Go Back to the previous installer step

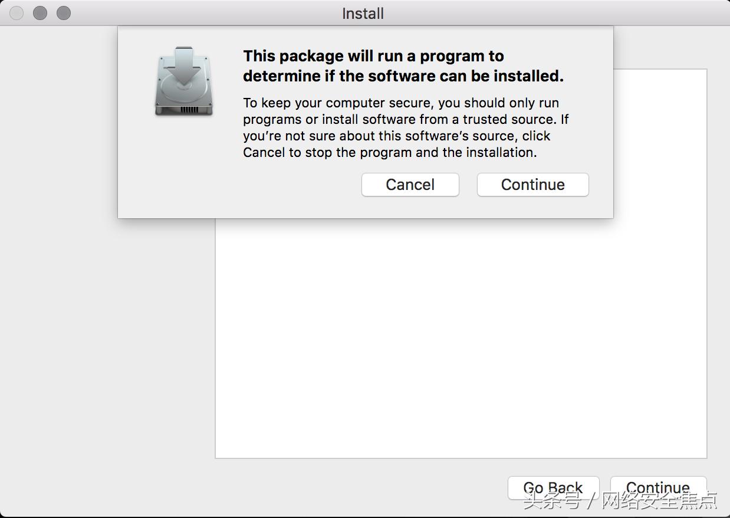coord(553,488)
